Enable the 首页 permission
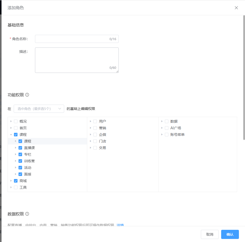The height and width of the screenshot is (242, 245). tap(16, 128)
